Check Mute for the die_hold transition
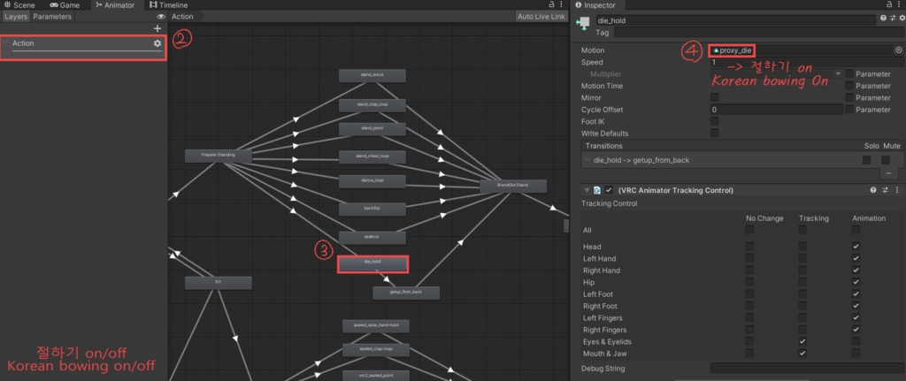 pyautogui.click(x=886, y=160)
